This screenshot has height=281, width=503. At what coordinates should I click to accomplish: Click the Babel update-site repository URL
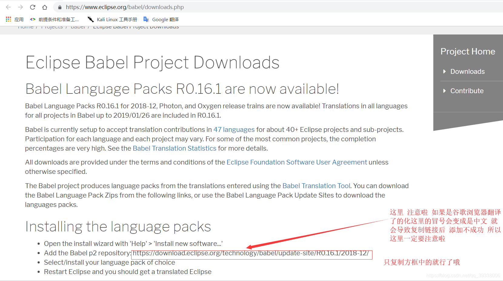pyautogui.click(x=251, y=253)
